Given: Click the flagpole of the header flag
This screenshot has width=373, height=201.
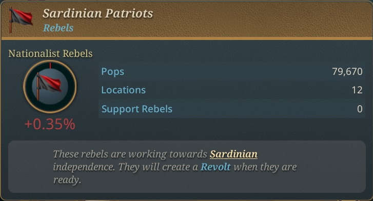Looking at the screenshot, I should [10, 20].
